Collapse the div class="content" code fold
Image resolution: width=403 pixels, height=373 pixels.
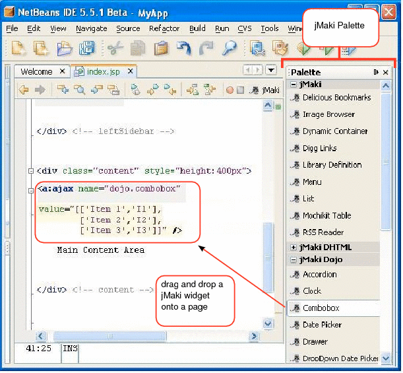click(x=31, y=171)
